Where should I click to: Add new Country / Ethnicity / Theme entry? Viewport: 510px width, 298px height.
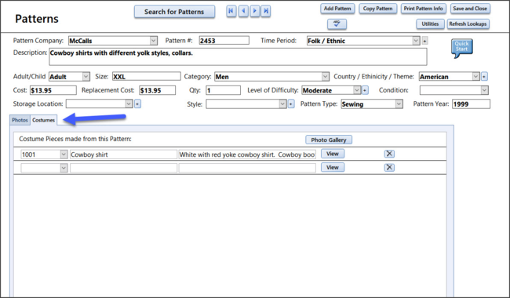[x=484, y=77]
